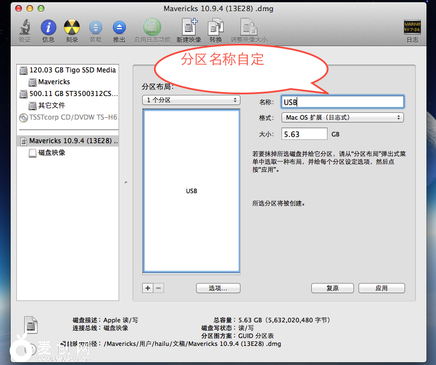Screen dimensions: 436x365
Task: Select the 其它文件 volume
Action: 47,106
